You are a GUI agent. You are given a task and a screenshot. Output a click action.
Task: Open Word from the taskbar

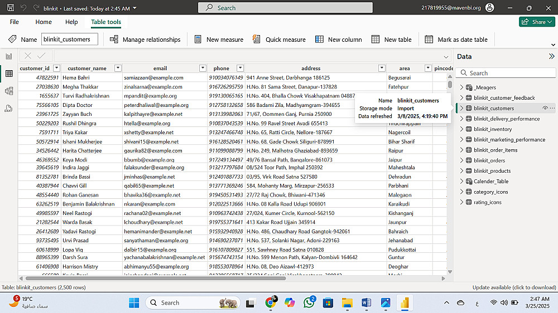click(366, 303)
